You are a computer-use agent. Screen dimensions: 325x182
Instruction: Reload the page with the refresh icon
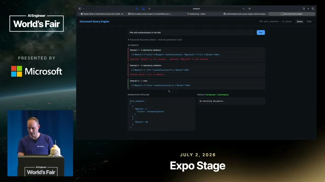coord(243,9)
